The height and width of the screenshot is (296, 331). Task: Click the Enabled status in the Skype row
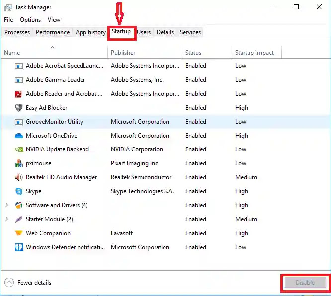point(196,191)
